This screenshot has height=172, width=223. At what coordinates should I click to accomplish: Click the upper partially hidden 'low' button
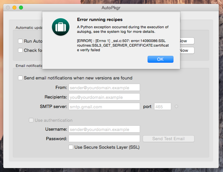pos(187,41)
